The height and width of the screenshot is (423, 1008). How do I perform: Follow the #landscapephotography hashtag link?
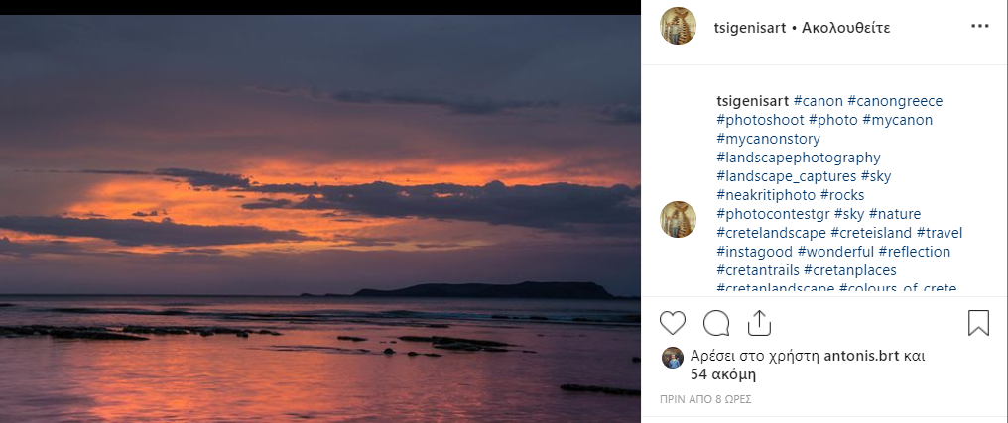pyautogui.click(x=798, y=158)
